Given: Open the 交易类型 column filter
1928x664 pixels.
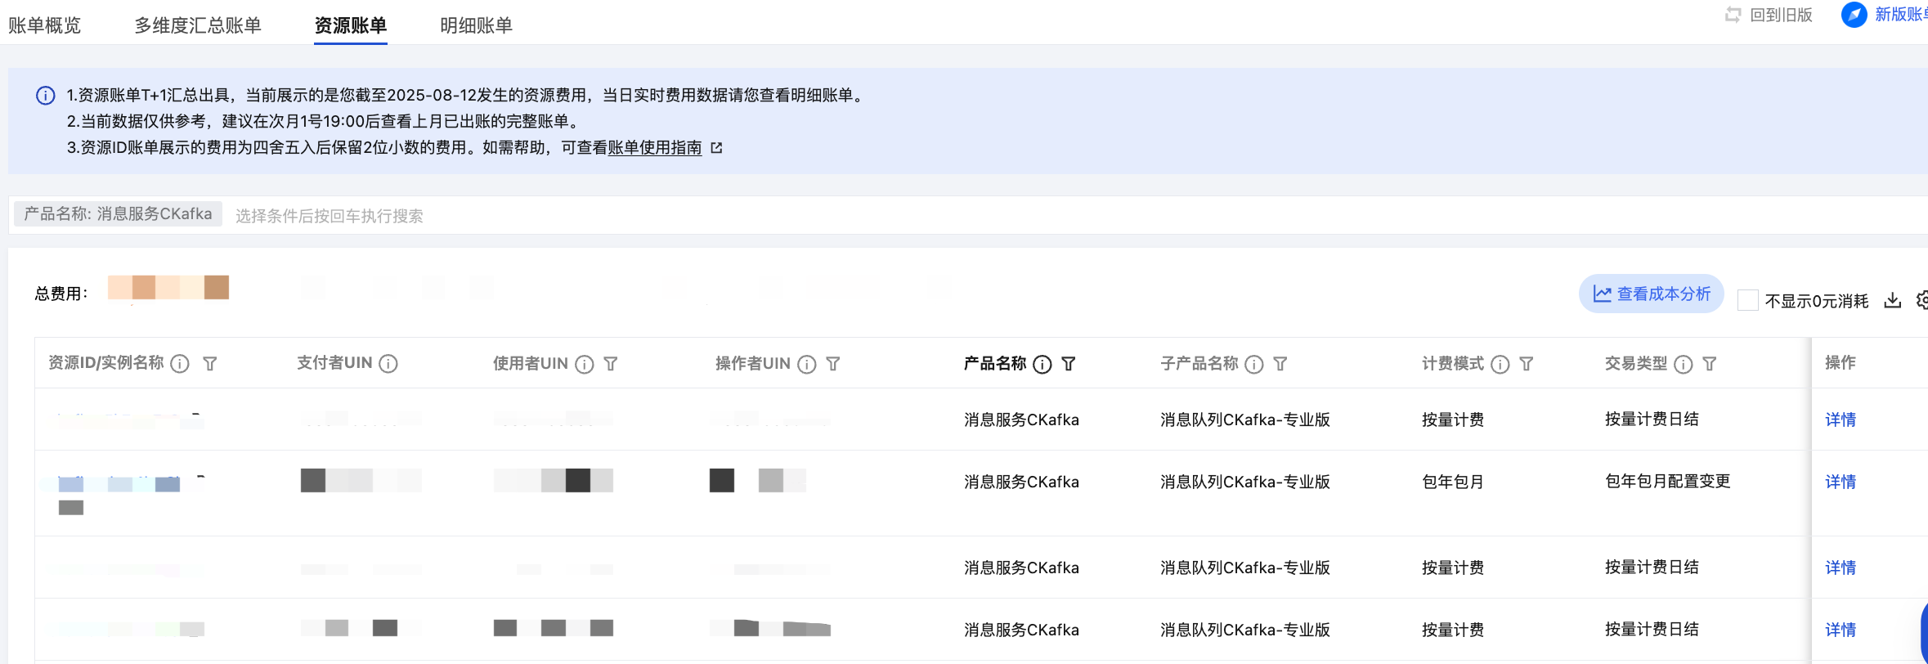Looking at the screenshot, I should tap(1709, 364).
